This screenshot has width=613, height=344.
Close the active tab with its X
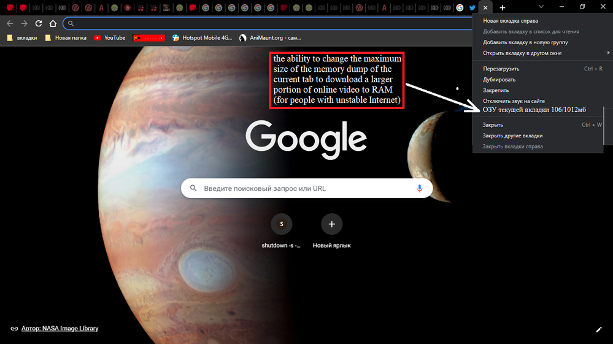click(x=485, y=7)
